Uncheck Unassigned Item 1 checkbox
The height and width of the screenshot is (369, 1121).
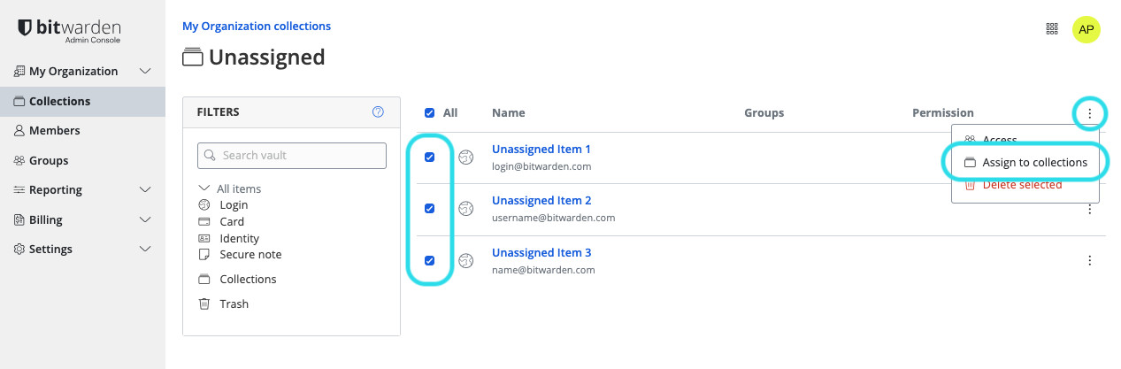pos(430,158)
